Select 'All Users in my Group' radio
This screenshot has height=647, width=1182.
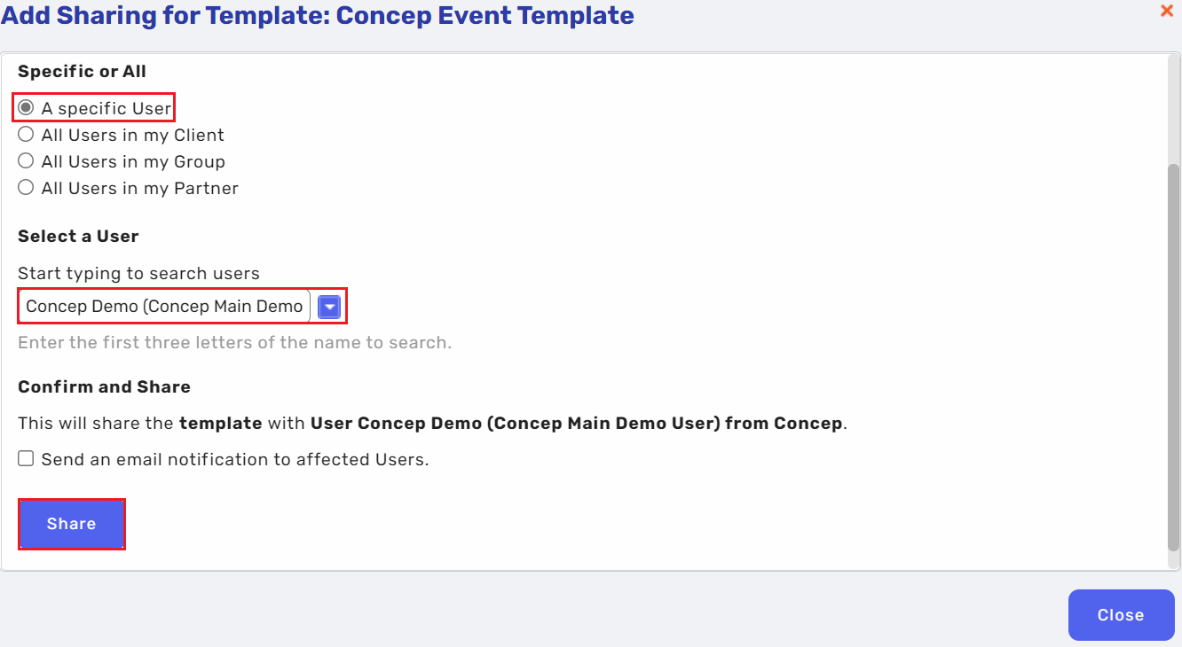(x=27, y=161)
